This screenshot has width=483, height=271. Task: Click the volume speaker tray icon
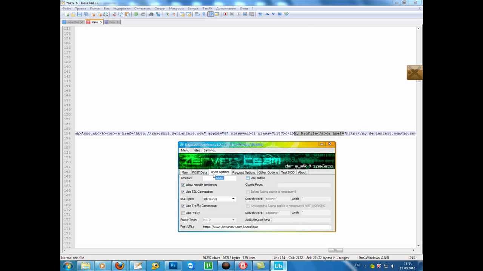click(393, 266)
